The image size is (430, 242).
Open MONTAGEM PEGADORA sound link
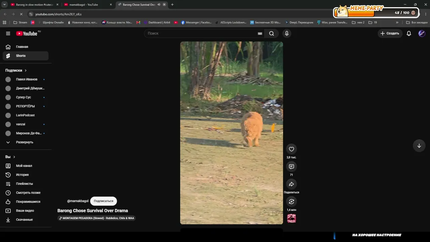click(x=97, y=218)
